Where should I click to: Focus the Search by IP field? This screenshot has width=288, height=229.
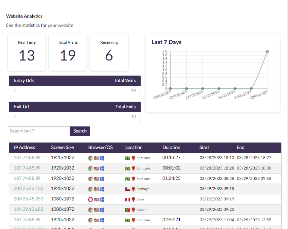pos(39,131)
